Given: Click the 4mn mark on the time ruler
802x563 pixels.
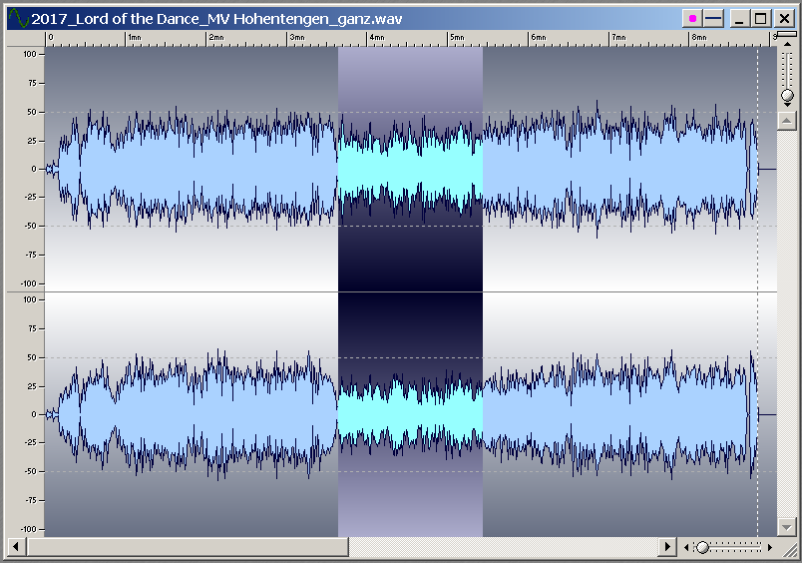Looking at the screenshot, I should pos(377,37).
